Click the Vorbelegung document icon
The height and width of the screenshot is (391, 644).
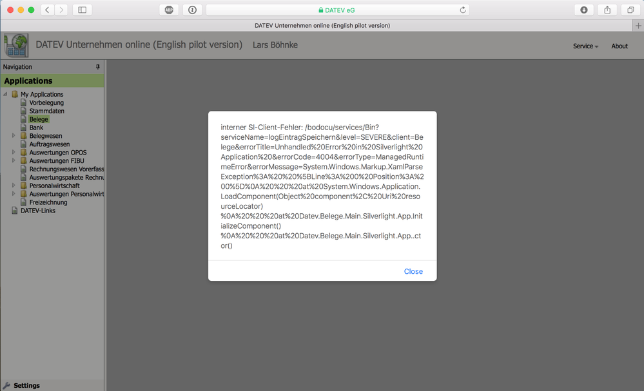(x=23, y=102)
